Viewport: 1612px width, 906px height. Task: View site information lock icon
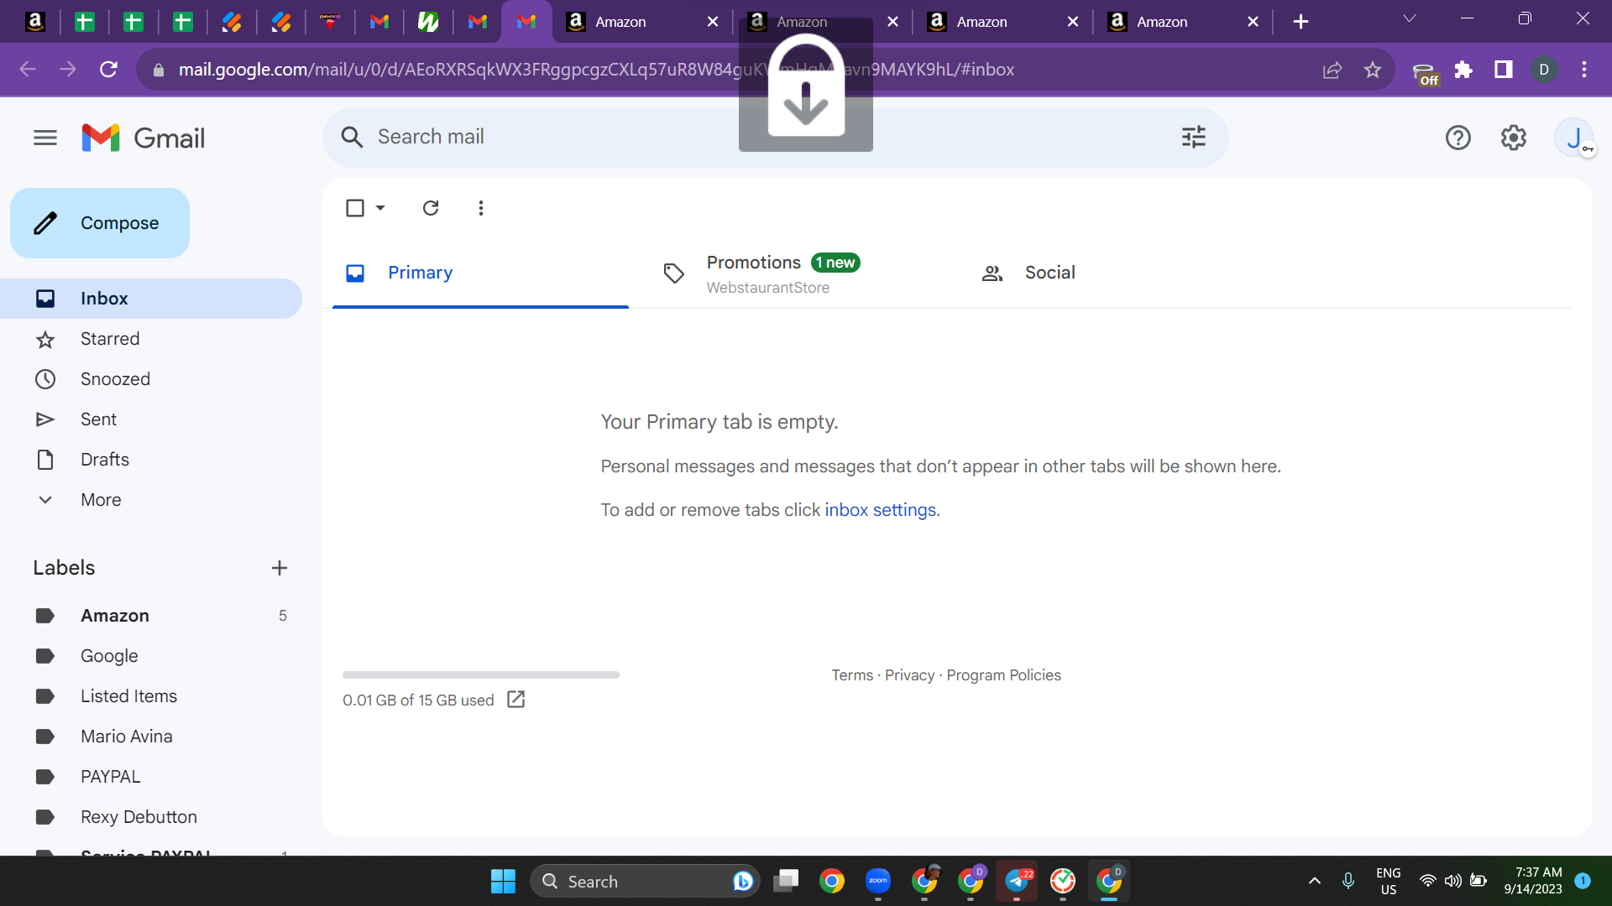(159, 70)
